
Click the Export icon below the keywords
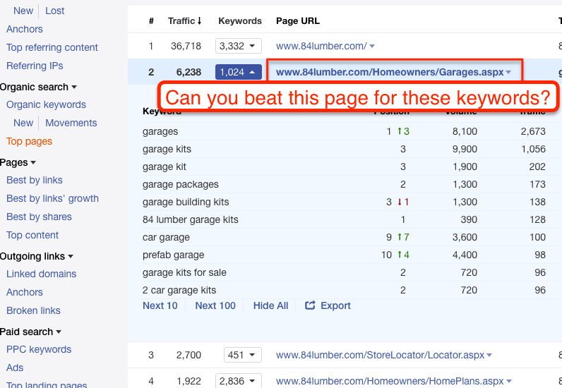310,305
